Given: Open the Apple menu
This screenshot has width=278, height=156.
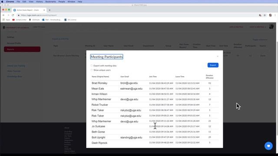Looking at the screenshot, I should coord(2,2).
